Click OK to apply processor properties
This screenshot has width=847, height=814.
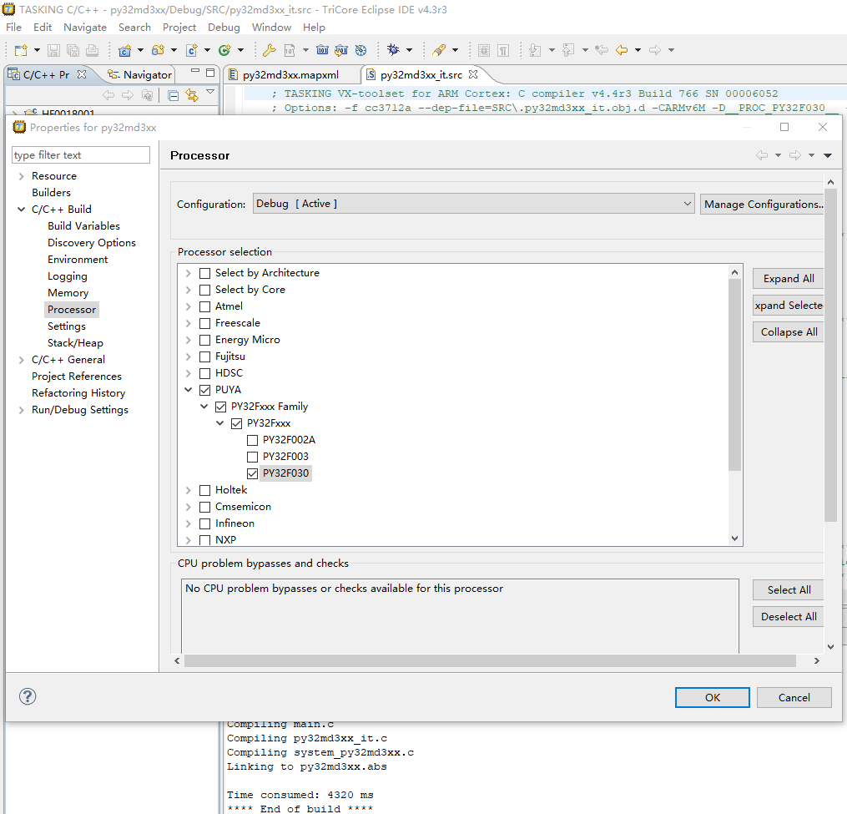712,697
